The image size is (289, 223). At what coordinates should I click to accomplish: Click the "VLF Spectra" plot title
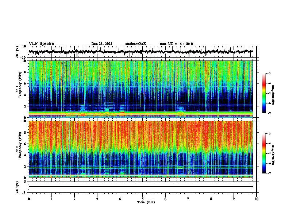point(42,44)
